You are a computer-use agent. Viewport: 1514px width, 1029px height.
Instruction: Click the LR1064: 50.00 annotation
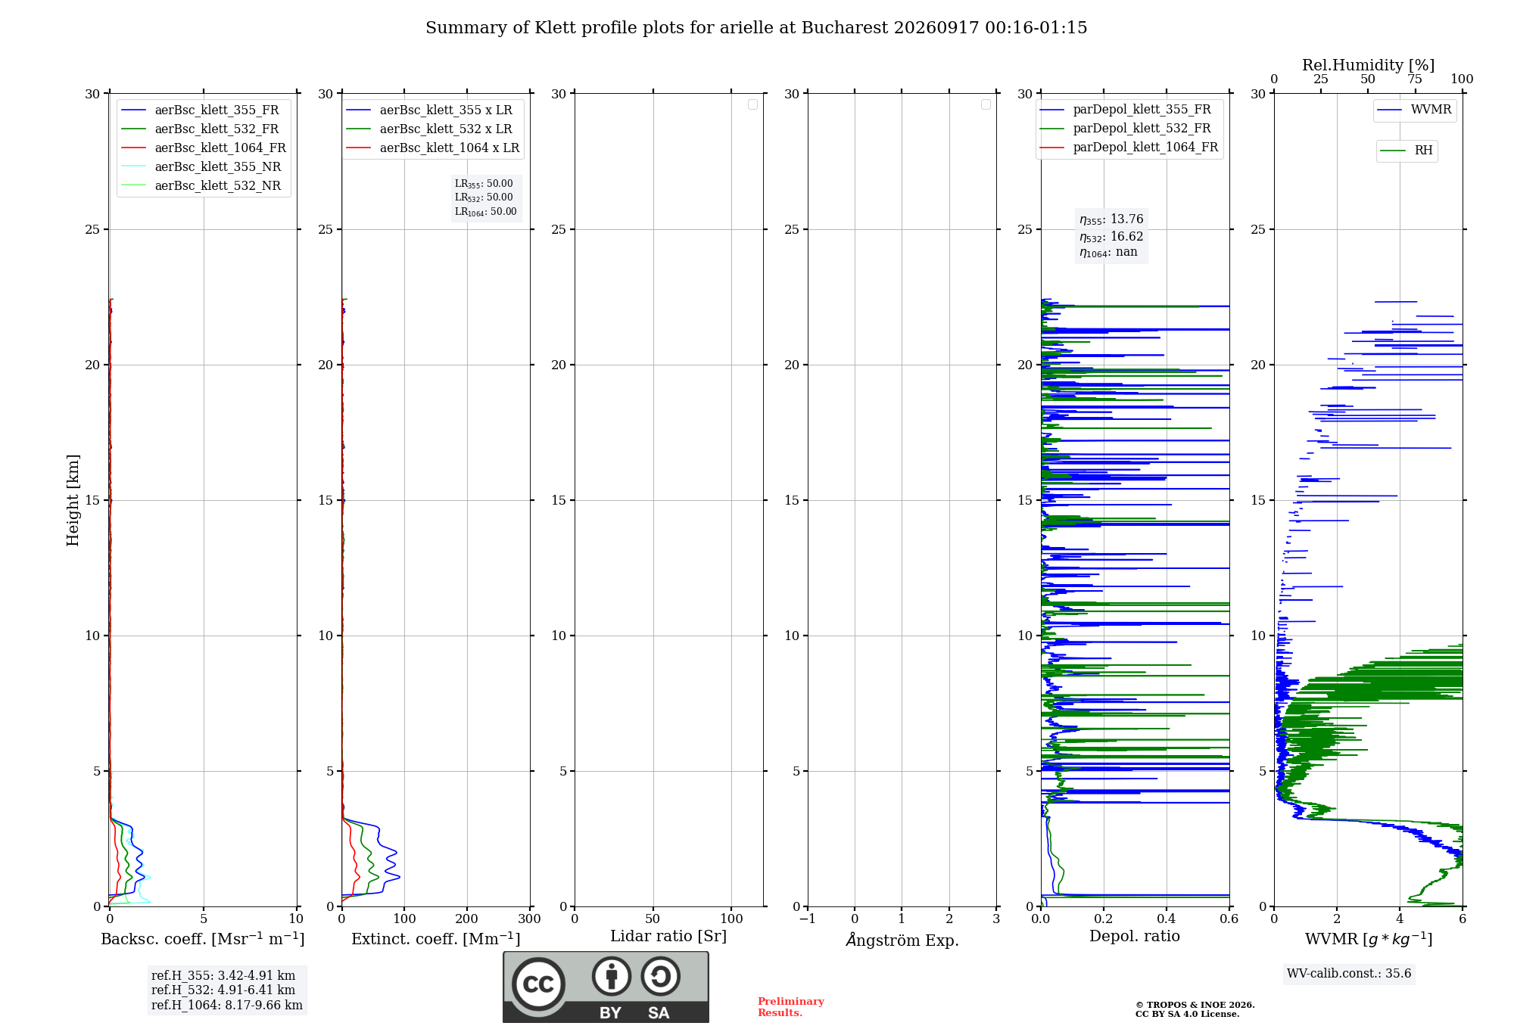tap(486, 212)
